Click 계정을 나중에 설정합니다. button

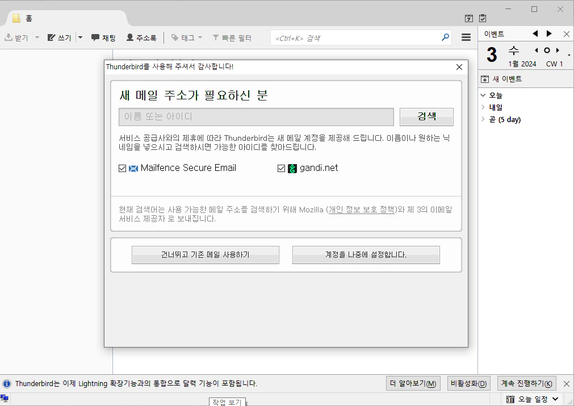[x=366, y=255]
